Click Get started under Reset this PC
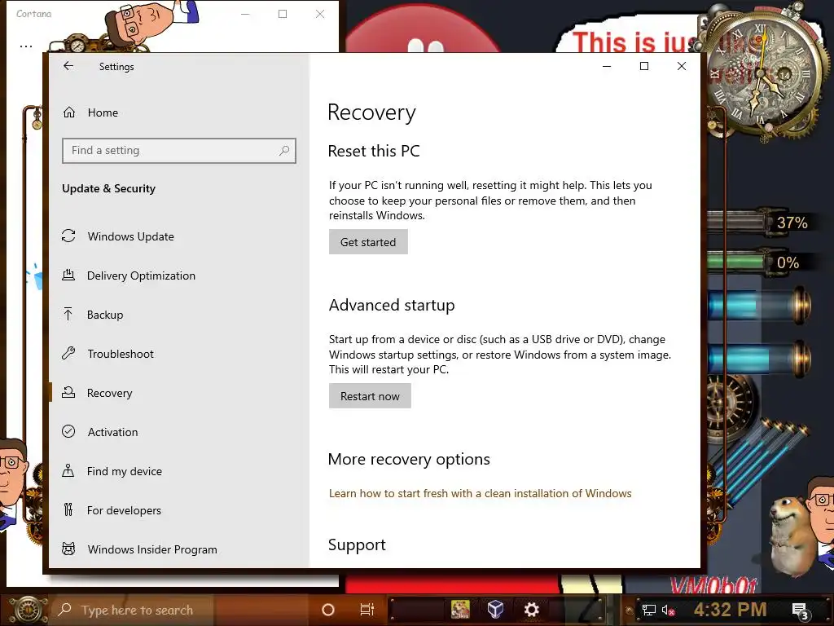 (x=368, y=242)
